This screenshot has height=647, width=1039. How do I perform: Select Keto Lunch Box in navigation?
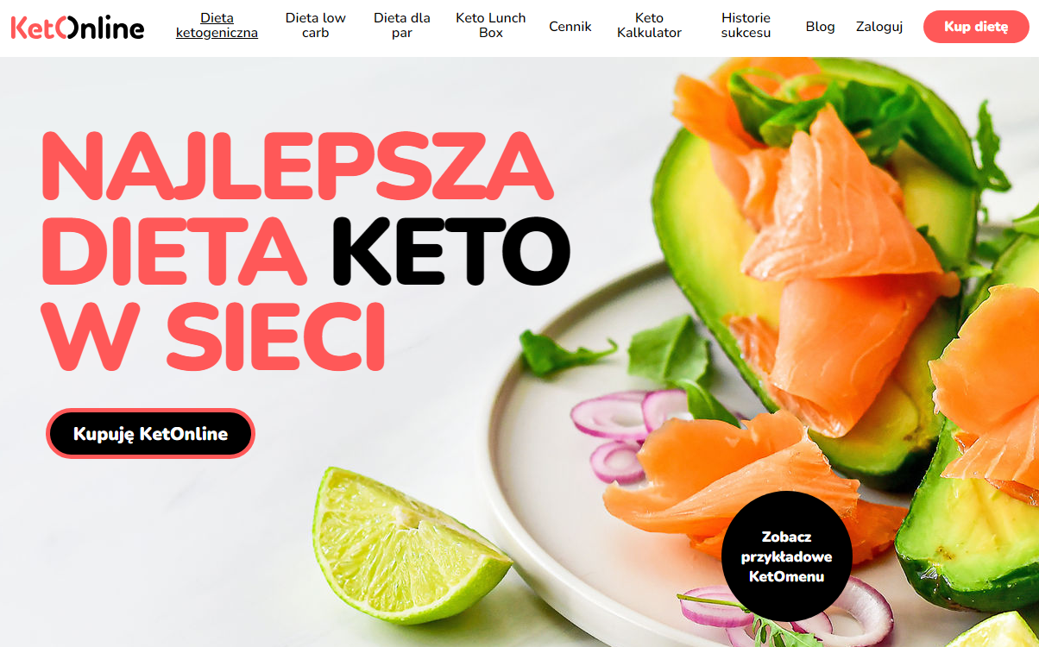point(490,26)
